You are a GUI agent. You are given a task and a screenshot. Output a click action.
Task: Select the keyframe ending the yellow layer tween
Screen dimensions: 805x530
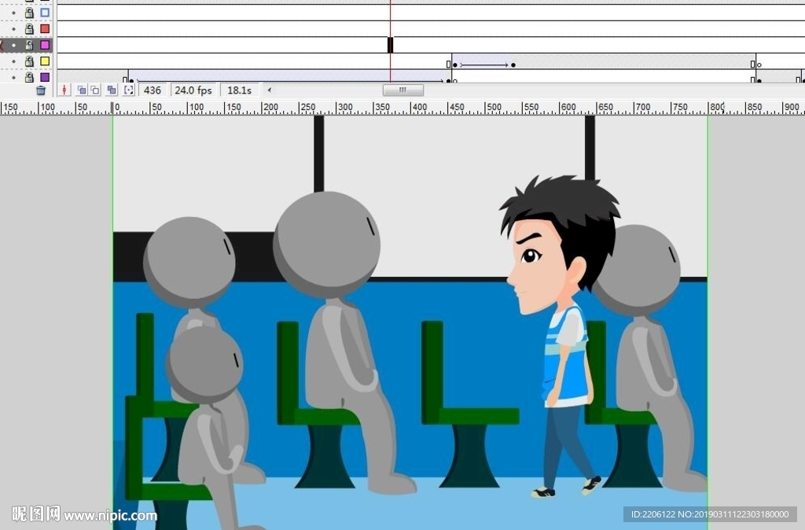point(513,64)
